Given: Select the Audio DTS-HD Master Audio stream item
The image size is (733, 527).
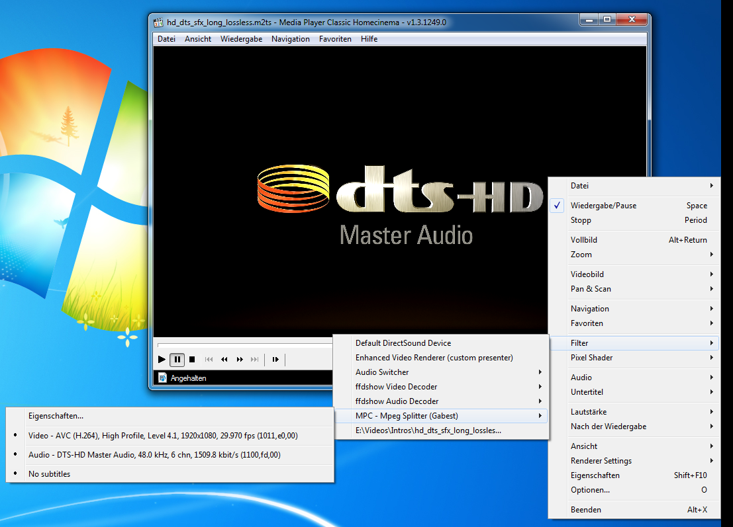Looking at the screenshot, I should [170, 455].
